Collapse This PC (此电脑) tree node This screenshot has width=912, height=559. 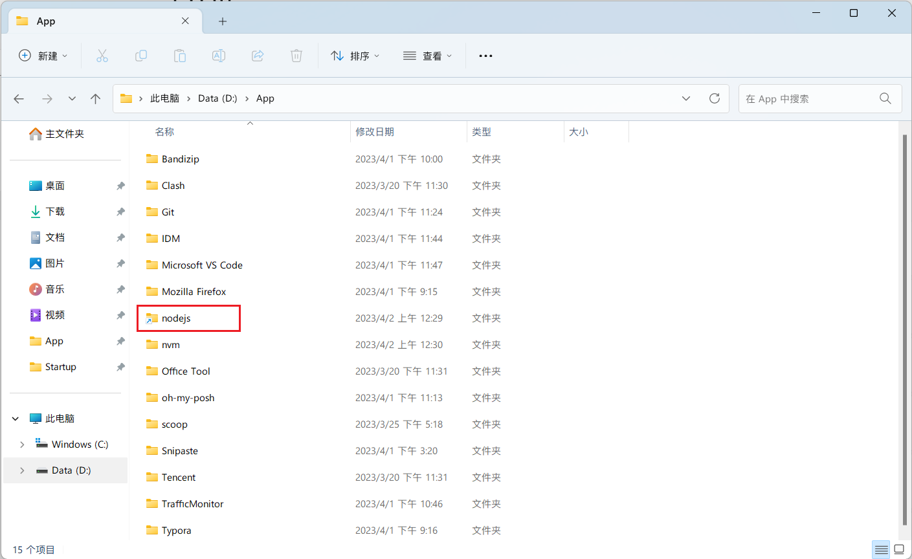16,419
